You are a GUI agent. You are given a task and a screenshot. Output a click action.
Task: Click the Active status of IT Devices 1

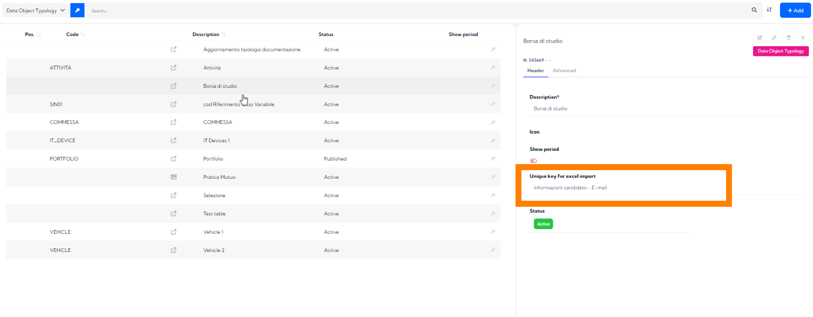click(331, 140)
